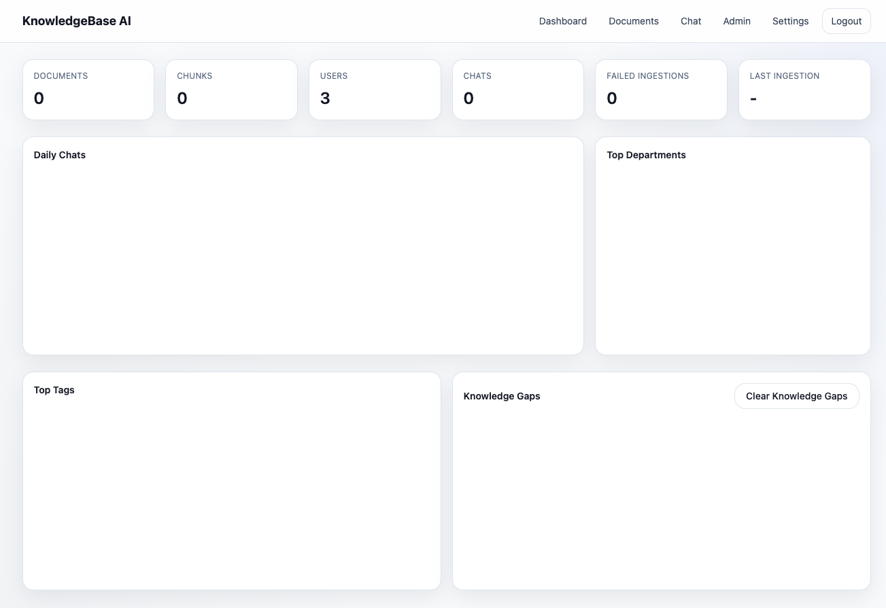Click the CHUNKS stat label

pyautogui.click(x=194, y=76)
